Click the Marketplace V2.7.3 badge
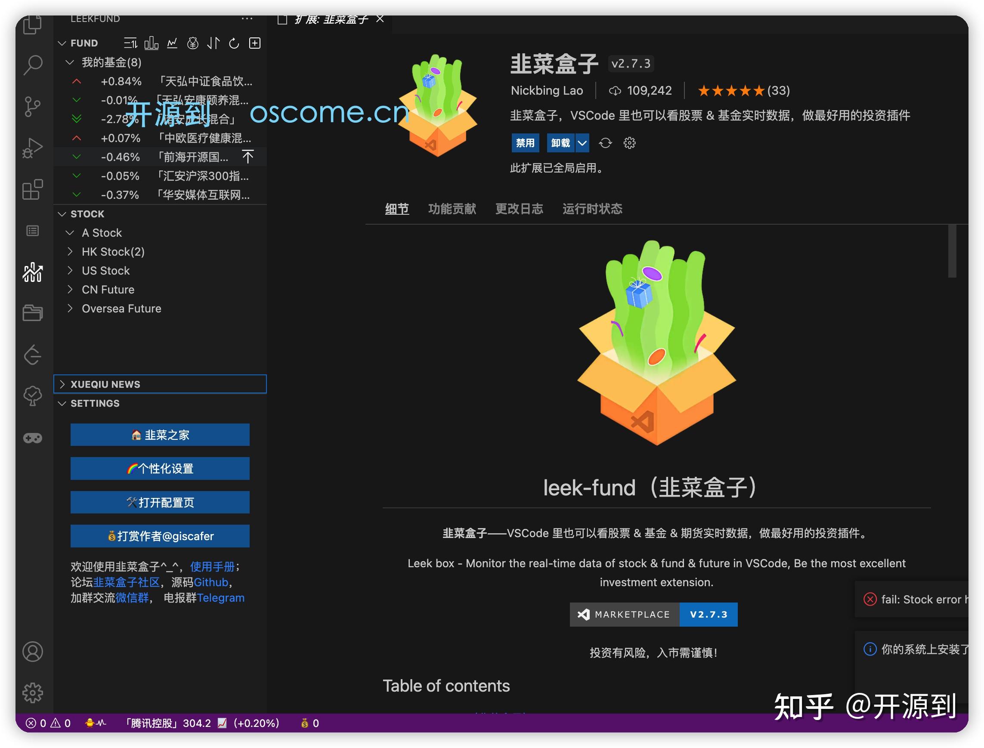 click(653, 615)
